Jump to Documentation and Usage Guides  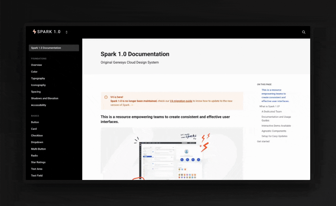click(276, 118)
